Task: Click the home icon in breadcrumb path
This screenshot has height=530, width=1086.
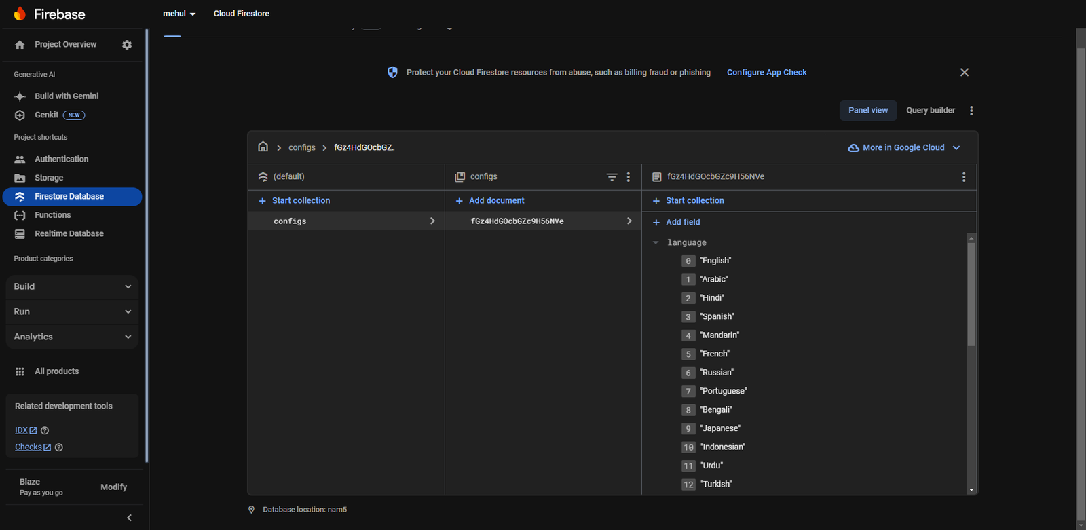Action: tap(263, 147)
